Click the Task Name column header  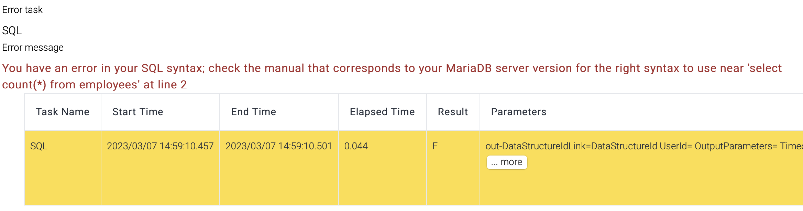coord(63,112)
